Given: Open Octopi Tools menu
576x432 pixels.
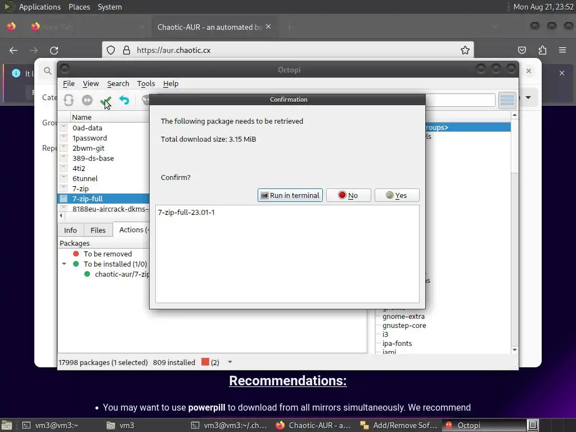Looking at the screenshot, I should click(x=146, y=84).
